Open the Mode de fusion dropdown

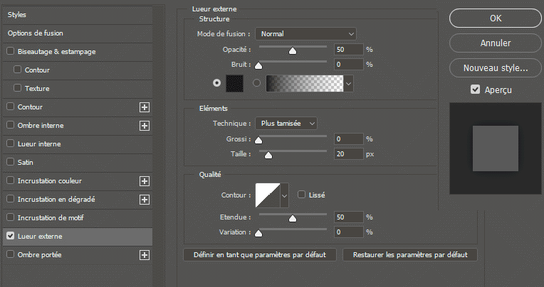pyautogui.click(x=307, y=33)
